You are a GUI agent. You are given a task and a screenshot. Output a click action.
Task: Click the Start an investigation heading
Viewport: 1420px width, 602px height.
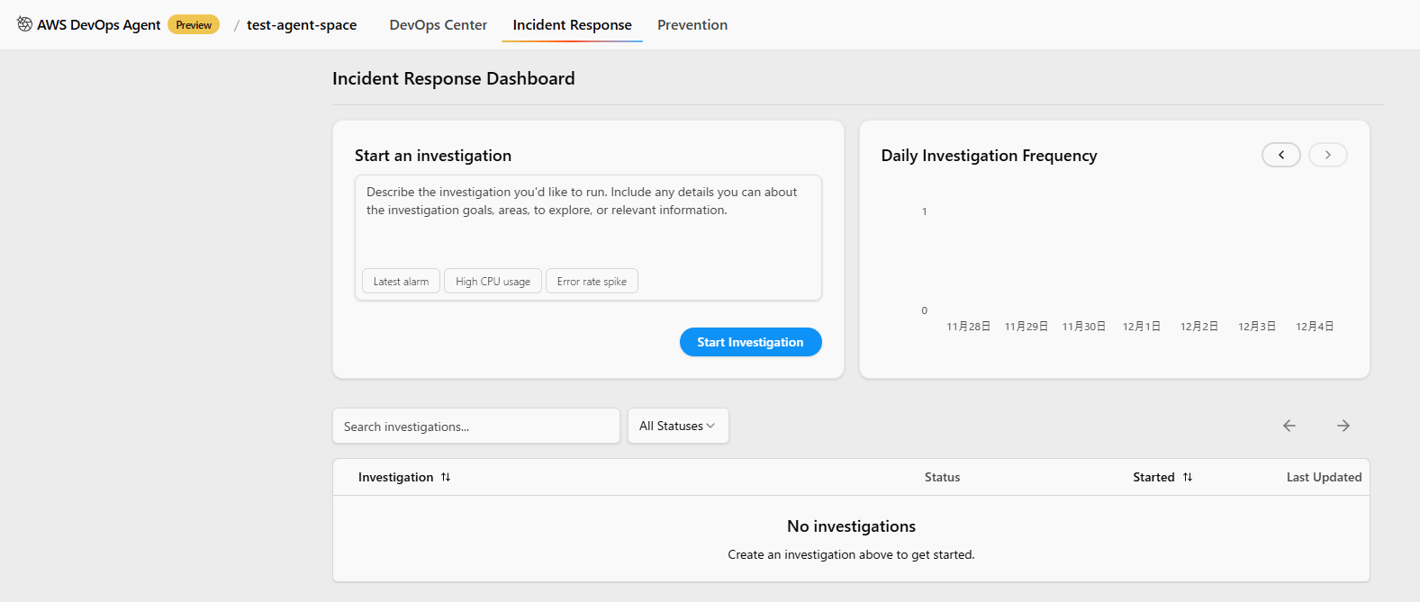point(433,156)
